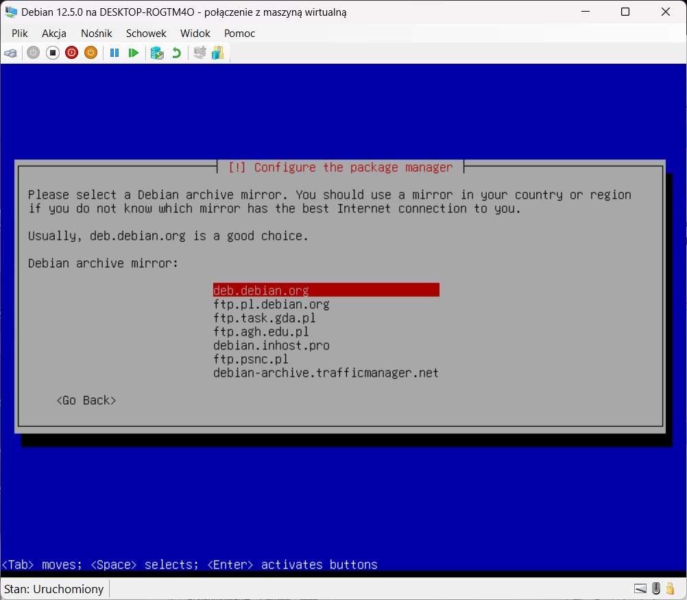Create a checkpoint using the toolbar icon
The height and width of the screenshot is (600, 687).
click(x=157, y=53)
